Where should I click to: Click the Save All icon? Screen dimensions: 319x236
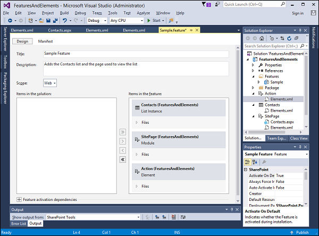pyautogui.click(x=55, y=21)
